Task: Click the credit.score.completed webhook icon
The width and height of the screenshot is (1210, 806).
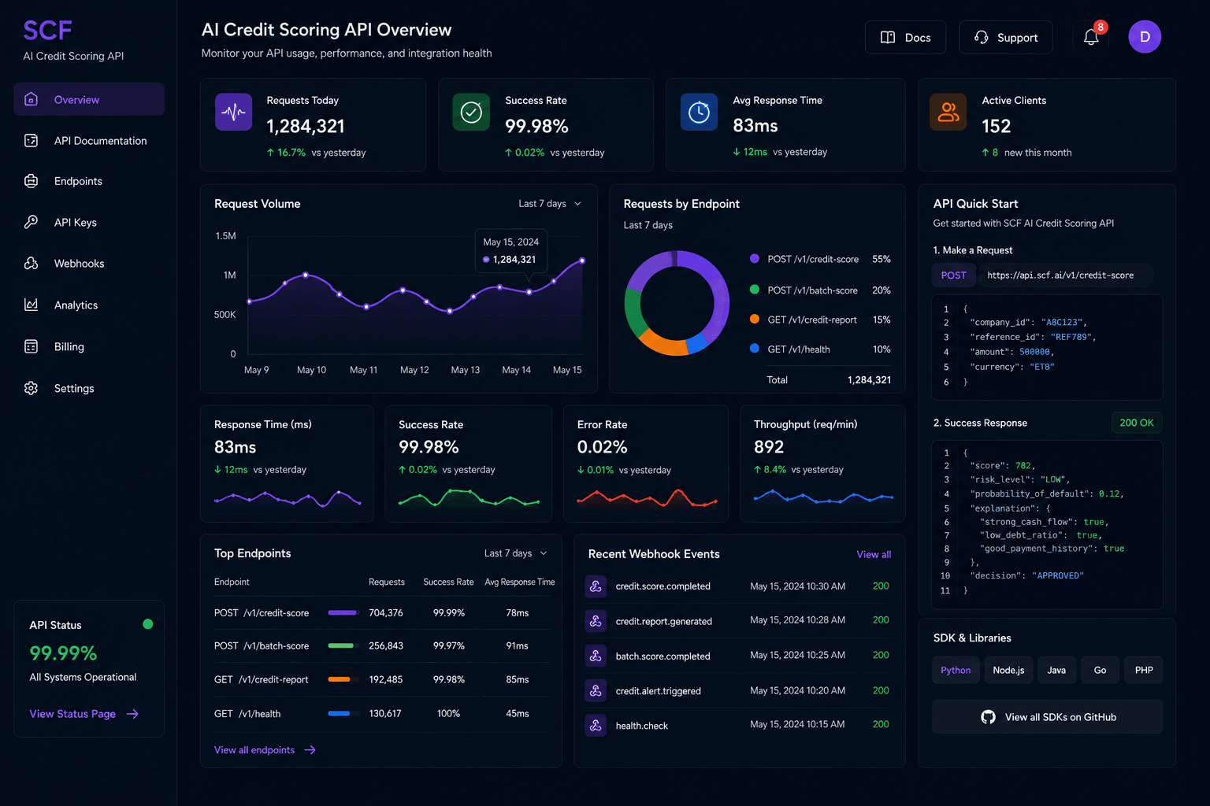Action: coord(596,586)
